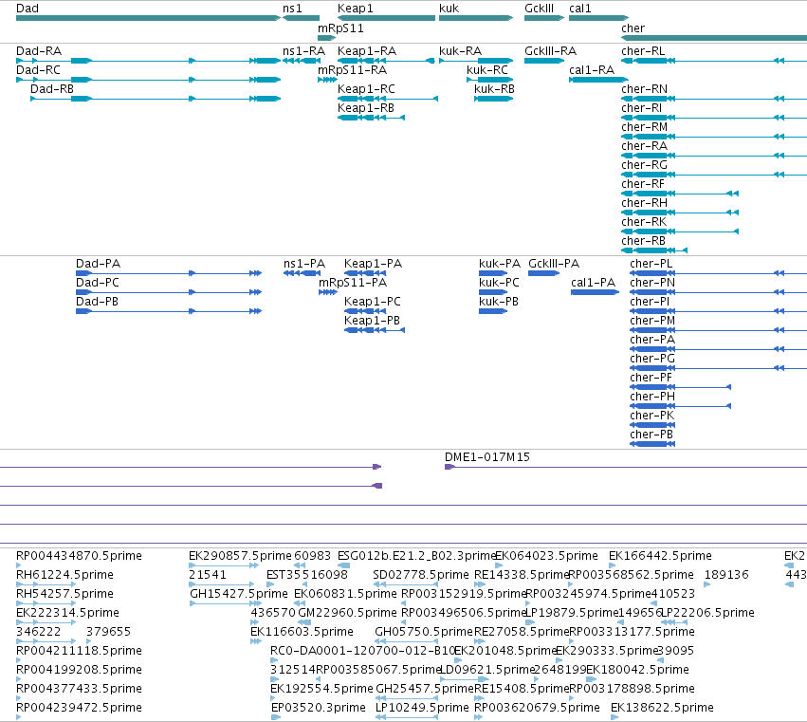The height and width of the screenshot is (722, 807).
Task: Click the mRpS11-RA transcript label
Action: 352,70
